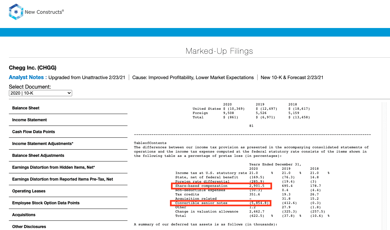The image size is (390, 230).
Task: Click the $ (861) Total 2020 value
Action: click(231, 117)
